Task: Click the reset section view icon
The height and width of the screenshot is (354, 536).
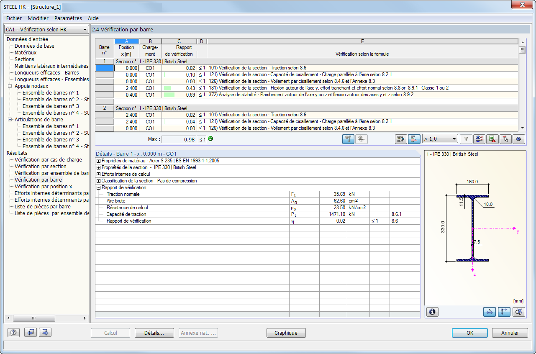Action: [519, 312]
